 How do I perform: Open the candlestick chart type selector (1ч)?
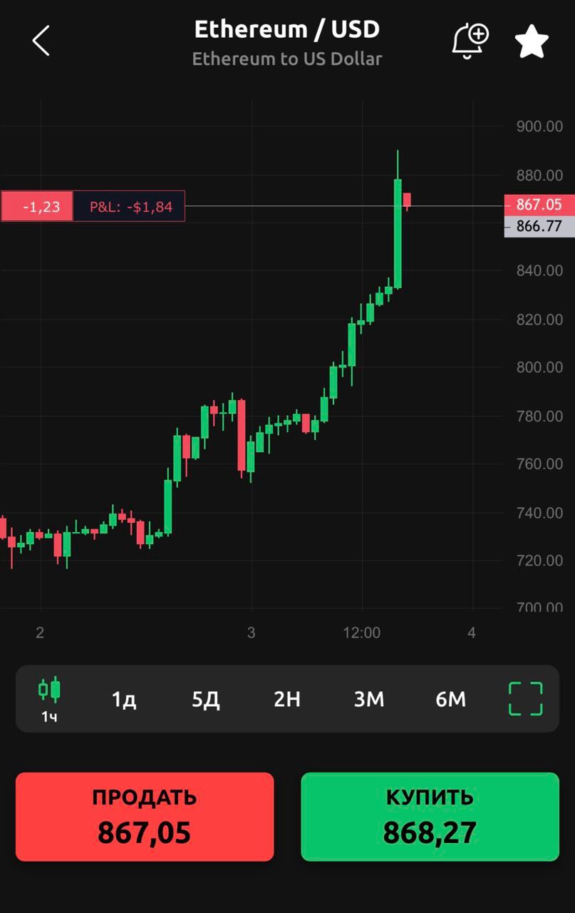tap(49, 700)
